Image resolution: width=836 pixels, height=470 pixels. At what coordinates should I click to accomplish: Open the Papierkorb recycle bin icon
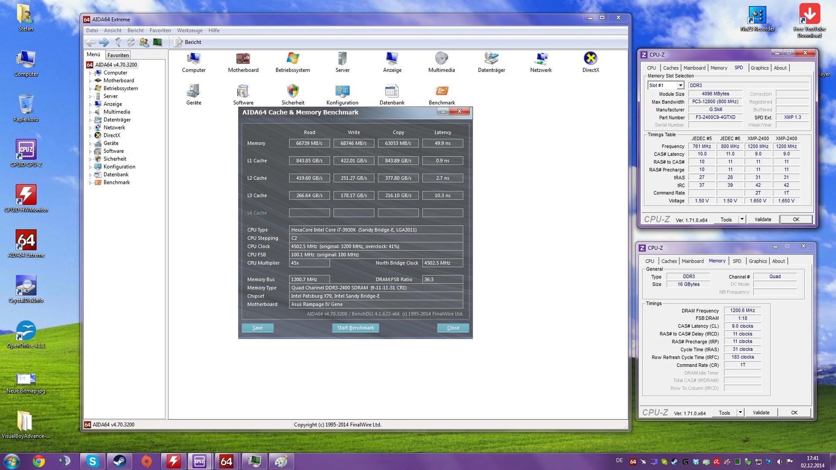coord(26,108)
